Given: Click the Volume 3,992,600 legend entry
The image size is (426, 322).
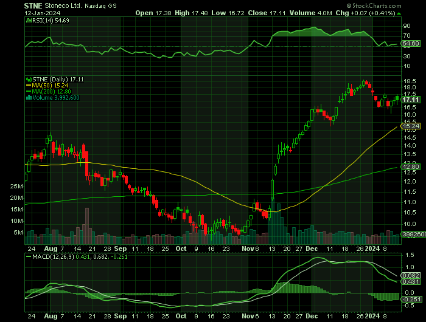Looking at the screenshot, I should 56,98.
